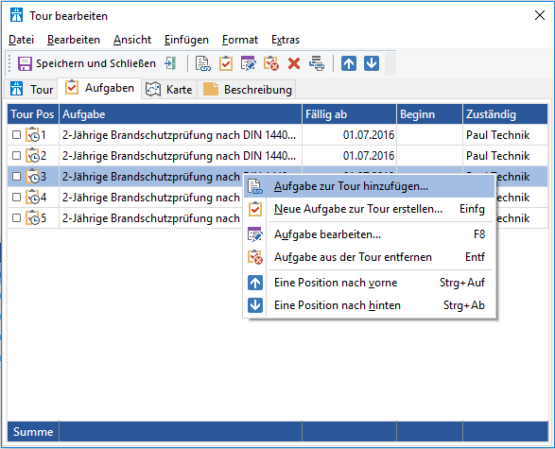
Task: Select the task text in row 2
Action: pos(179,156)
